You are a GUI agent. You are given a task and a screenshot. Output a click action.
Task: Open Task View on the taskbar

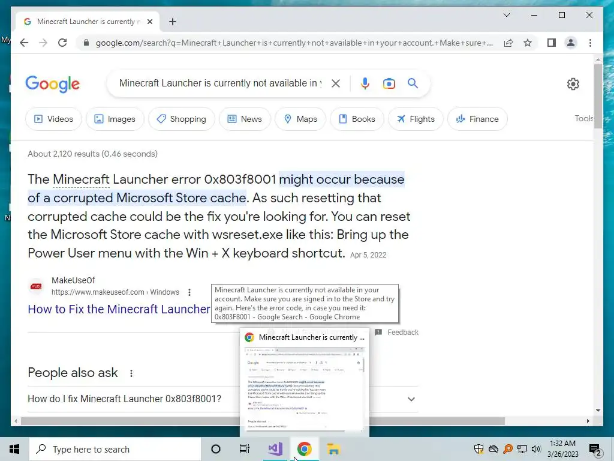245,449
